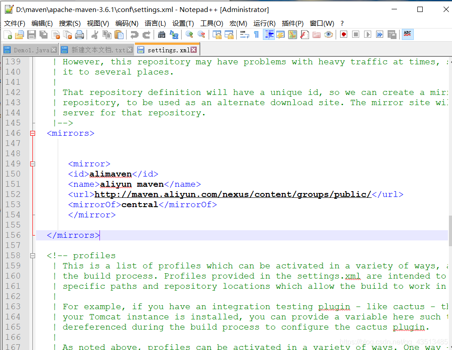The width and height of the screenshot is (452, 350).
Task: Run macro multiple times
Action: coord(380,35)
